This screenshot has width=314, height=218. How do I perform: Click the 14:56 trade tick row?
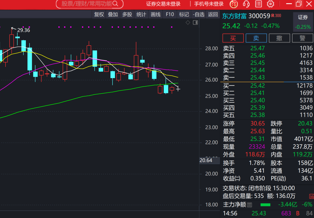[267, 214]
